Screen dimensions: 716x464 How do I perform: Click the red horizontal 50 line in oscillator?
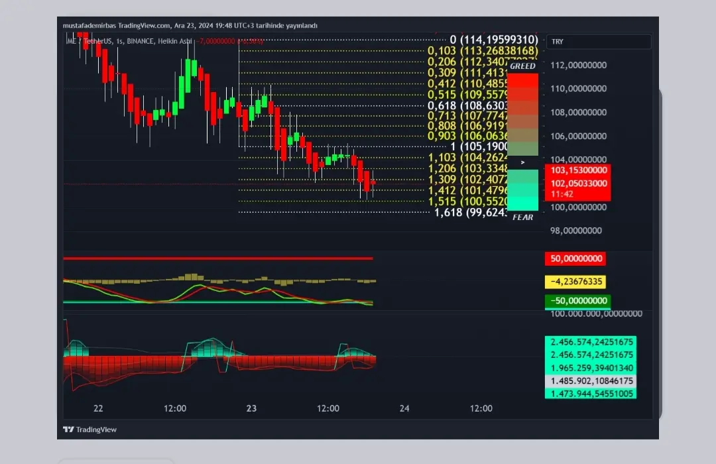pyautogui.click(x=218, y=259)
